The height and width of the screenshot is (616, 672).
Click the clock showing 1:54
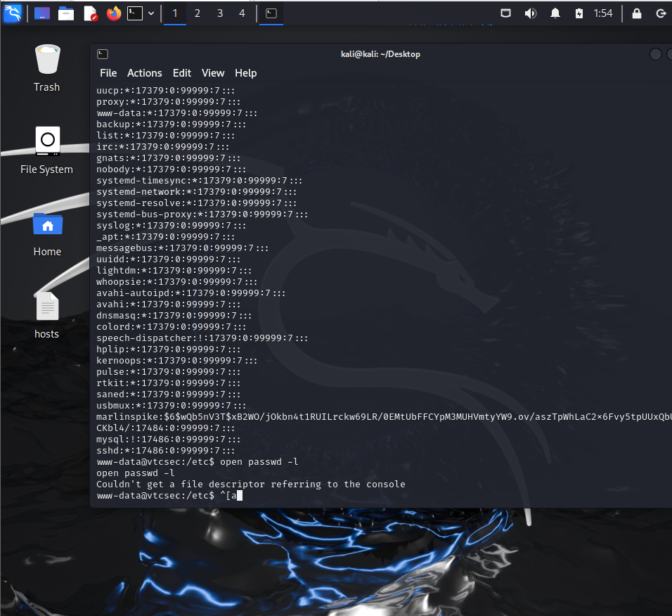pyautogui.click(x=603, y=13)
